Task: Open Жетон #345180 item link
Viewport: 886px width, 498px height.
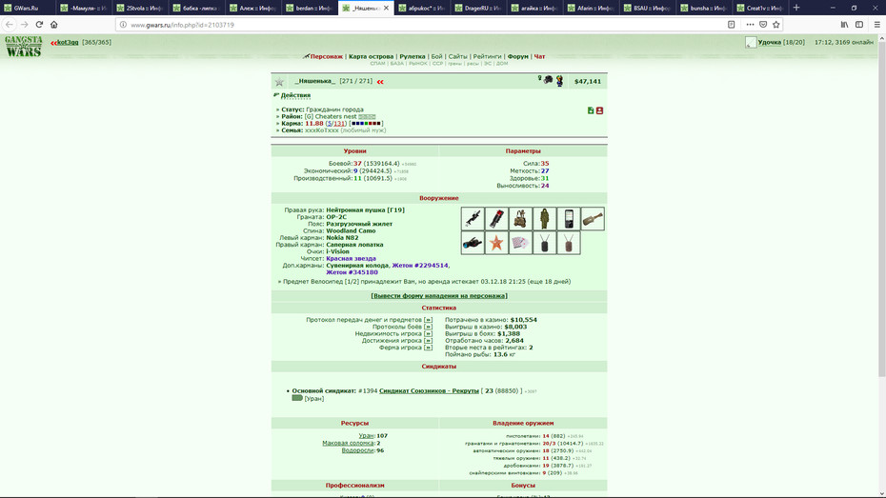Action: point(352,272)
